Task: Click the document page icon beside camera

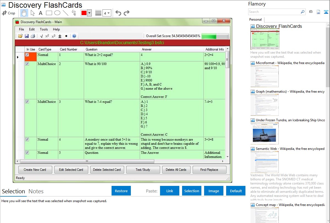Action: coord(318,12)
